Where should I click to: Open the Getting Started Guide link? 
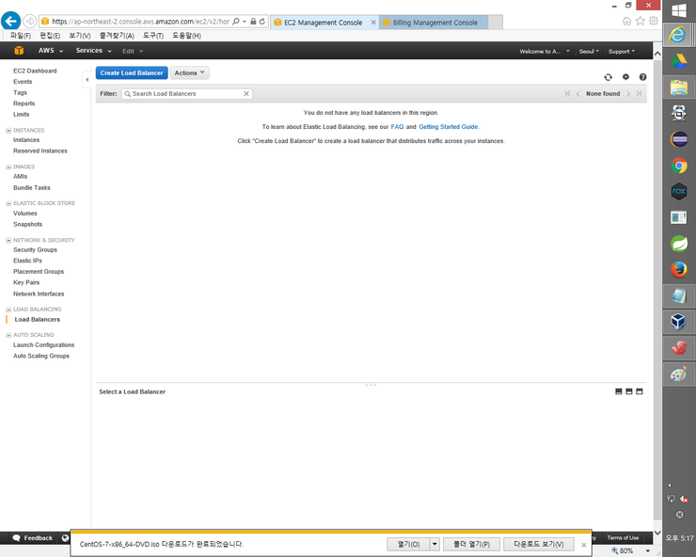click(x=448, y=126)
